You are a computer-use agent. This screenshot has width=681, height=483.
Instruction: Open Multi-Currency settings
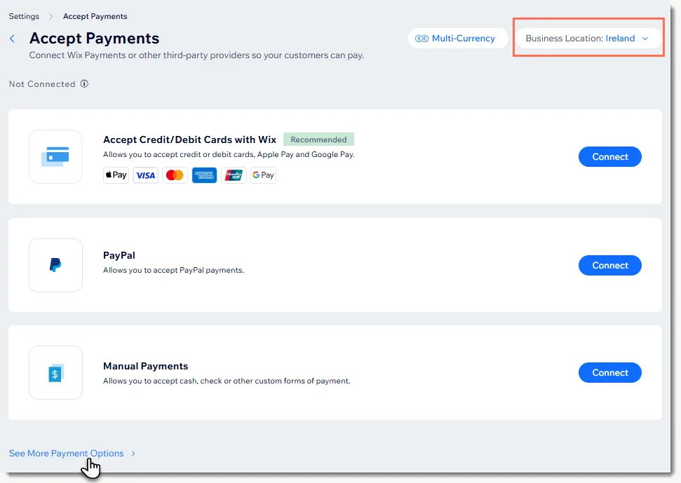tap(458, 38)
